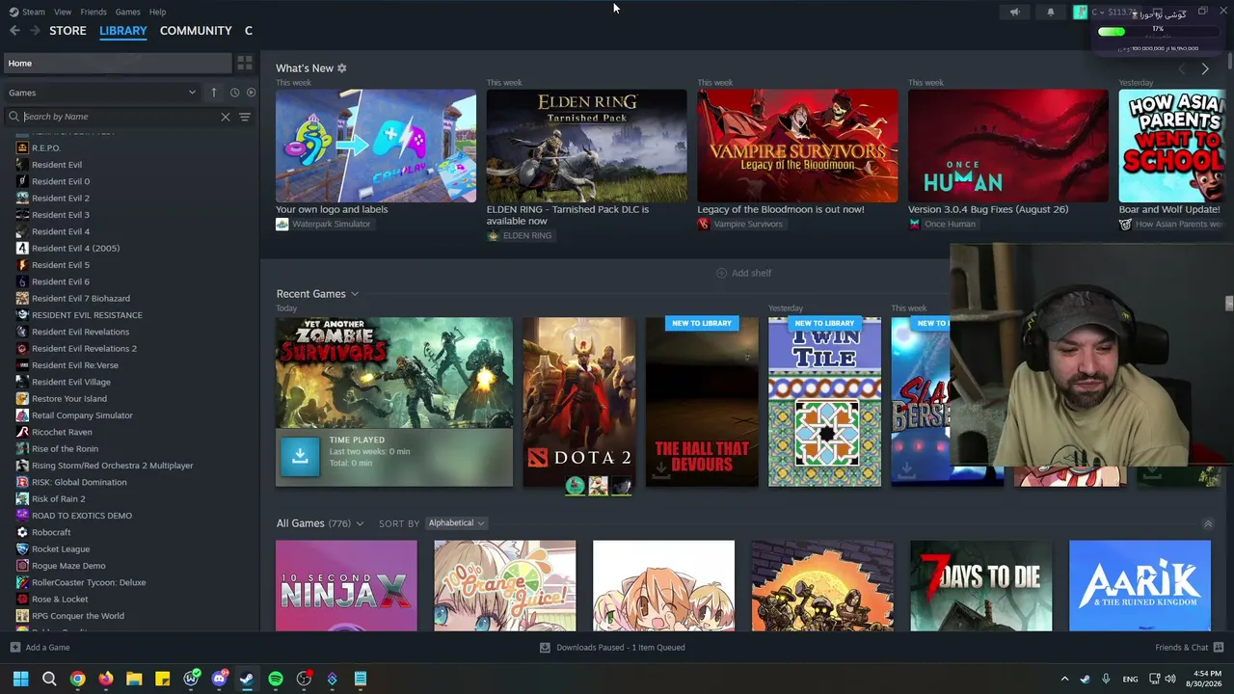Toggle sort direction arrow next to Games
This screenshot has width=1234, height=694.
tap(214, 93)
